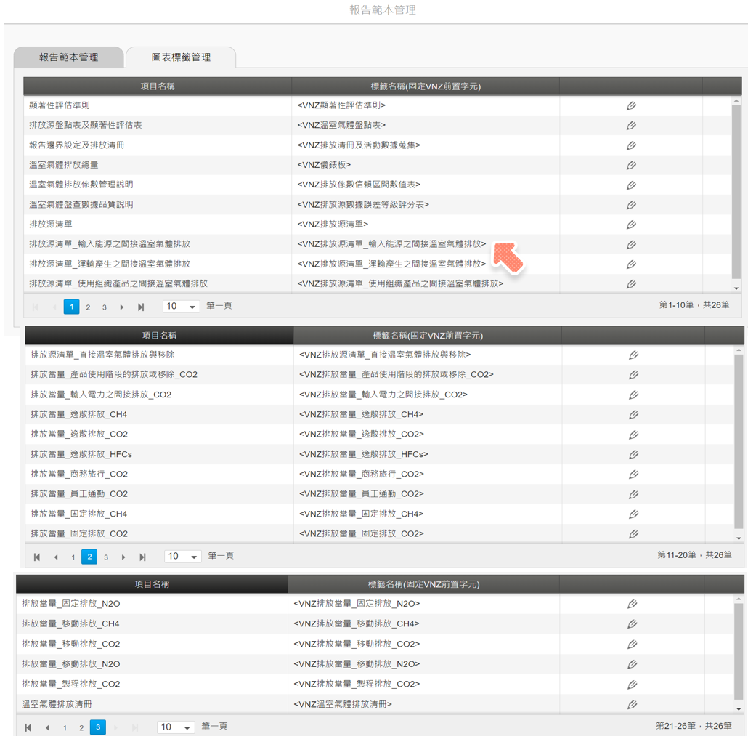This screenshot has width=748, height=739.
Task: Click edit pencil for 顯著性評估準則 row
Action: point(631,106)
